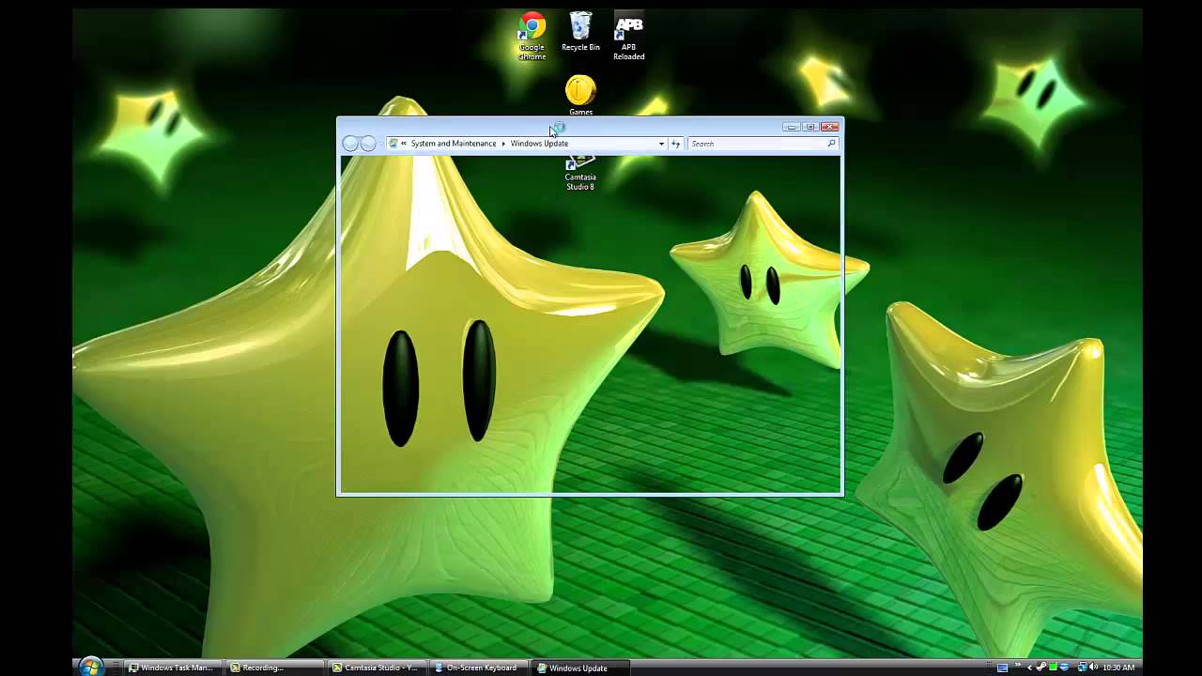
Task: Select the Windows Update taskbar button
Action: point(579,668)
